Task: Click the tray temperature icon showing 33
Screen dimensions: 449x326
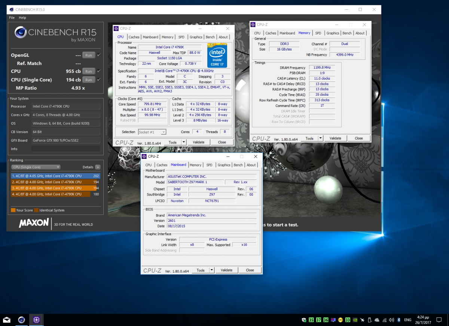Action: 348,320
